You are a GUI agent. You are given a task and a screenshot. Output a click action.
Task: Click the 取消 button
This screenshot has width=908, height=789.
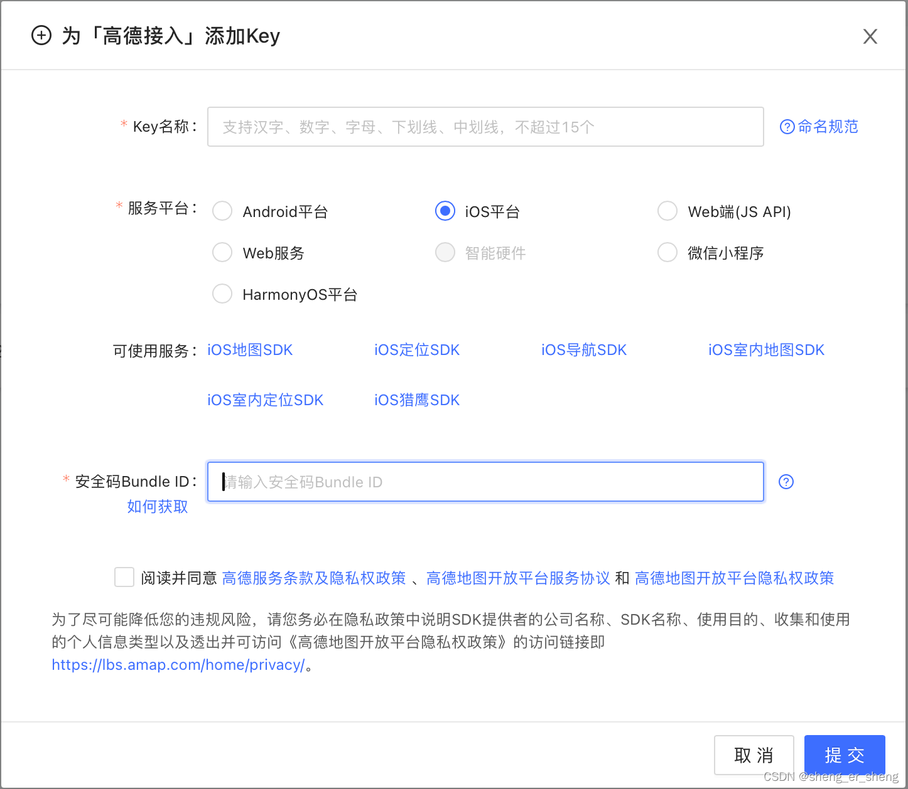click(x=754, y=755)
